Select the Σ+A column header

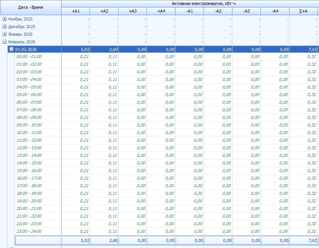tap(303, 11)
